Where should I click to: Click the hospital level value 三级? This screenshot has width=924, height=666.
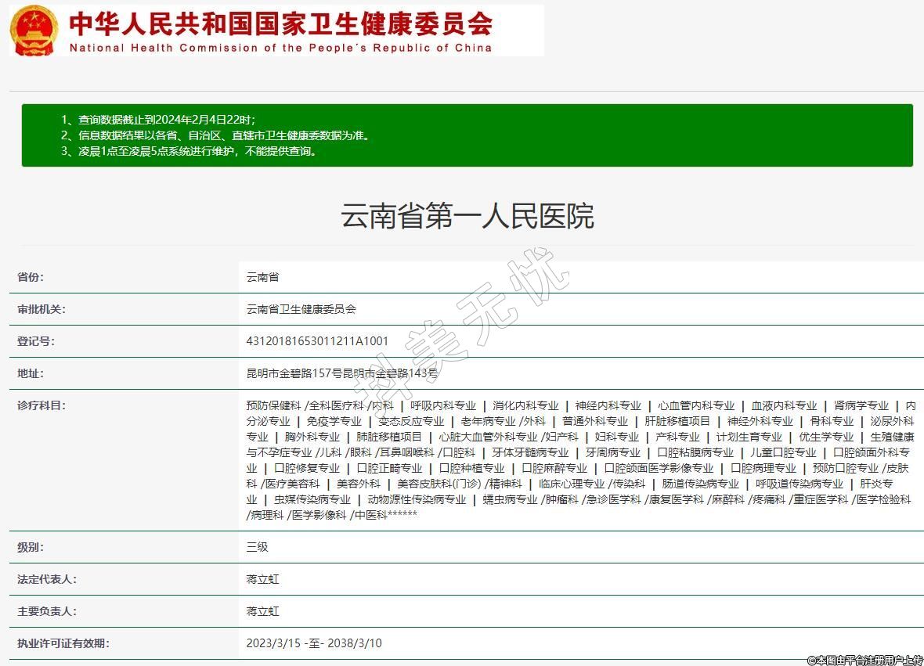tap(257, 547)
